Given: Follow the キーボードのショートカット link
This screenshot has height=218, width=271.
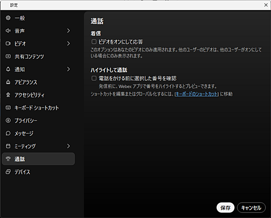Looking at the screenshot, I should click(197, 94).
